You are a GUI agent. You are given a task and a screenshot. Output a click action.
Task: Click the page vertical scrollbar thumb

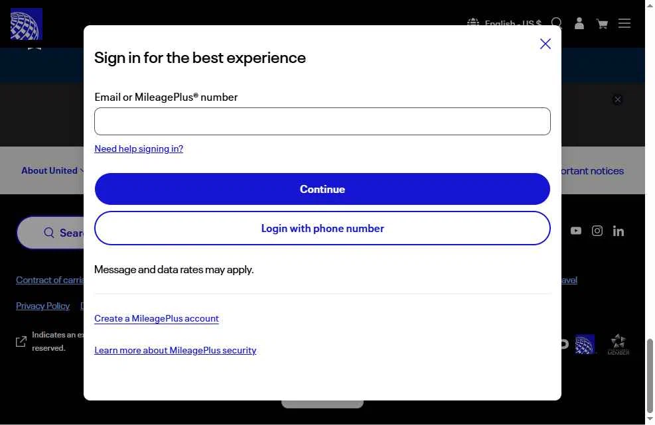click(650, 375)
